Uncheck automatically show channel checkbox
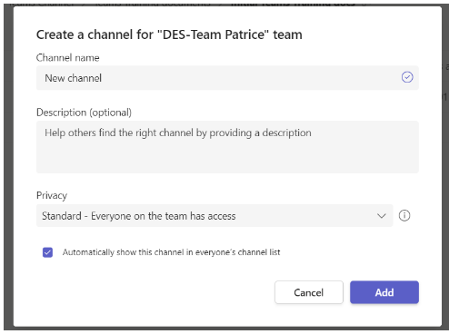 pos(47,252)
